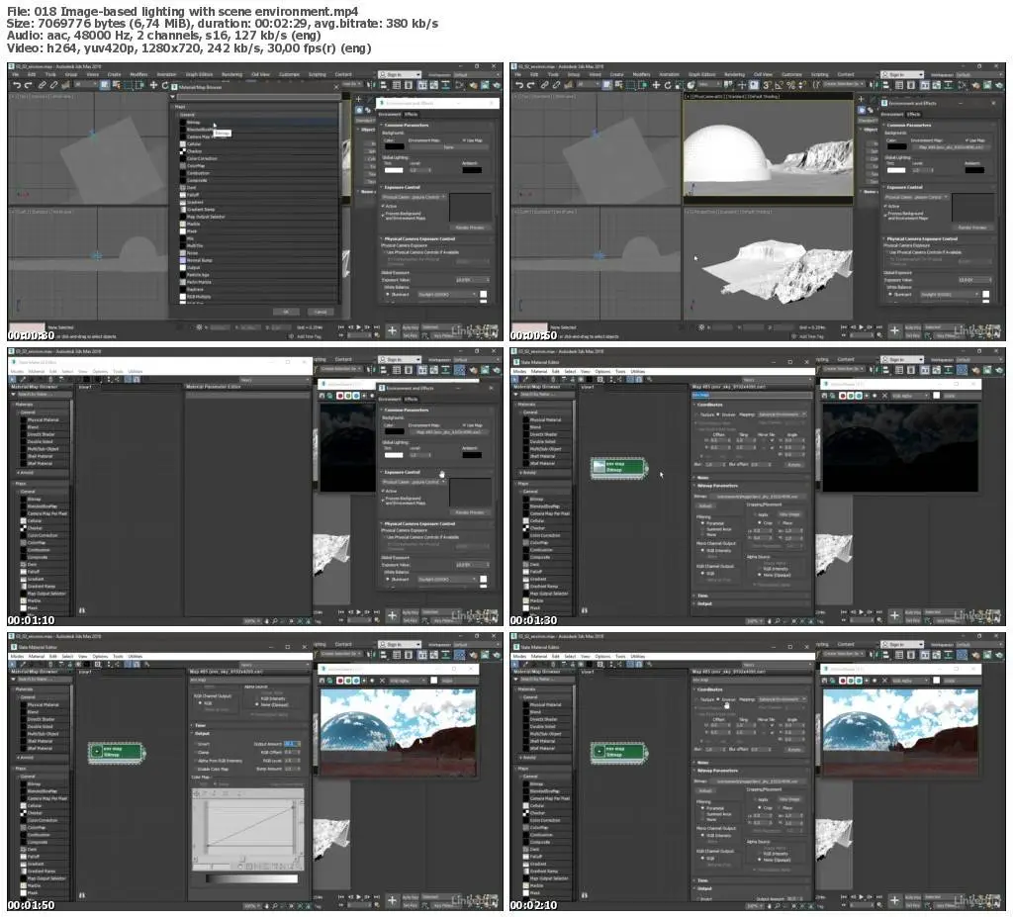Screen dimensions: 1013x917
Task: Click zoom magnifier icon in 00:01:50 slate footer
Action: pos(275,906)
